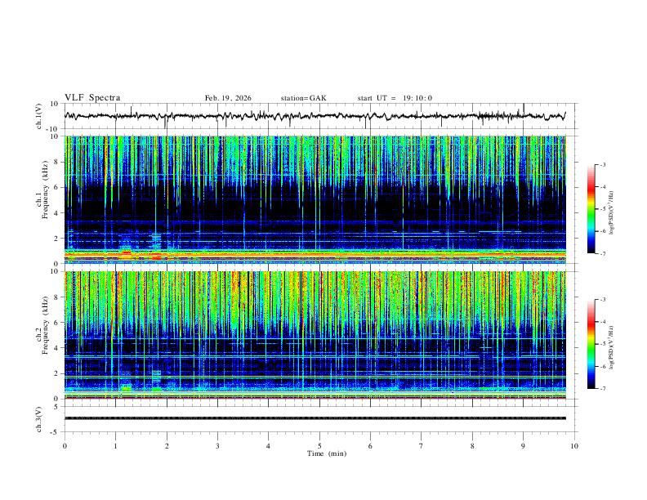Screen dimensions: 647x500
Task: Click the "-7" label on ch.2 colorbar
Action: 602,389
